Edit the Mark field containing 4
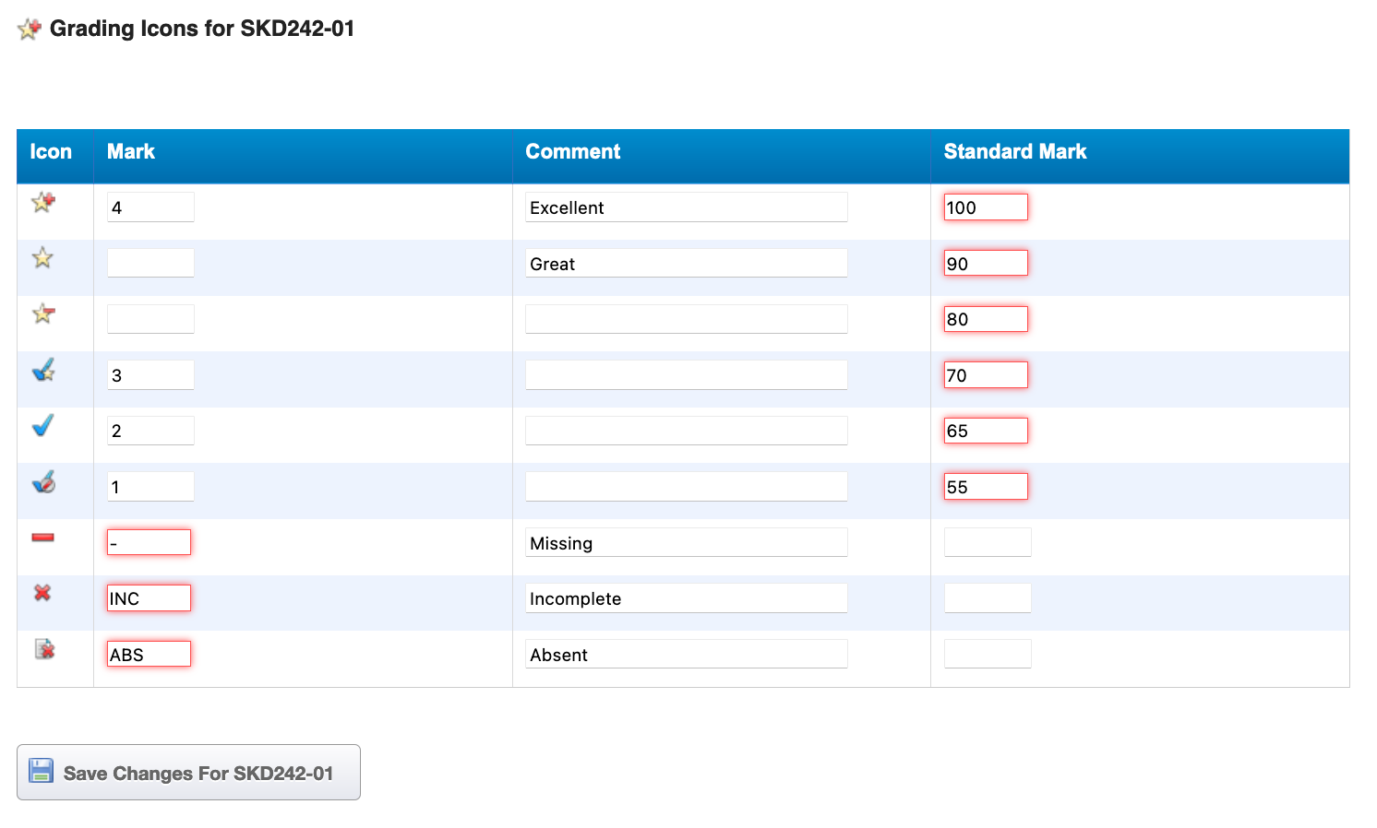1377x828 pixels. tap(150, 207)
